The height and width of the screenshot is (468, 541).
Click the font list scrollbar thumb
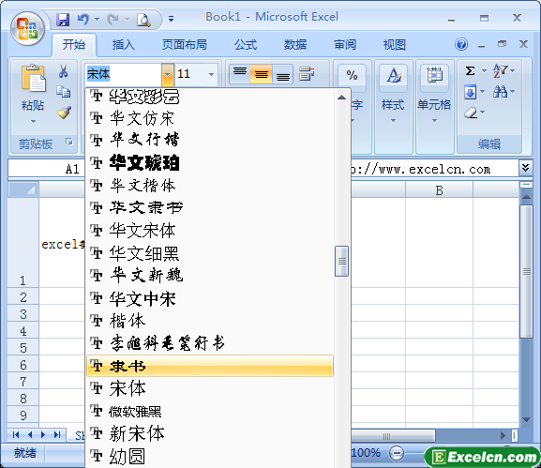pyautogui.click(x=341, y=261)
